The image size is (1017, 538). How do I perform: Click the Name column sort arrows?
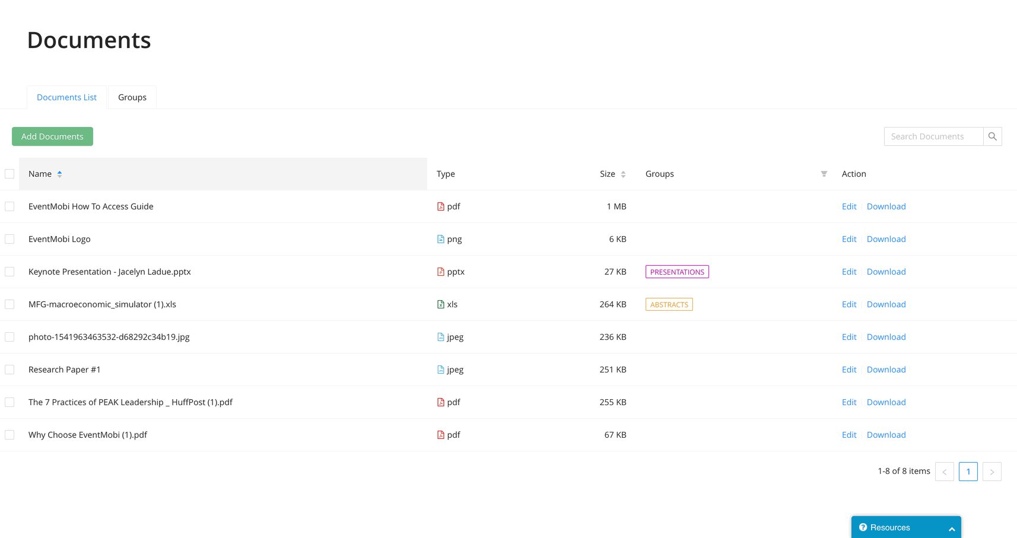59,174
